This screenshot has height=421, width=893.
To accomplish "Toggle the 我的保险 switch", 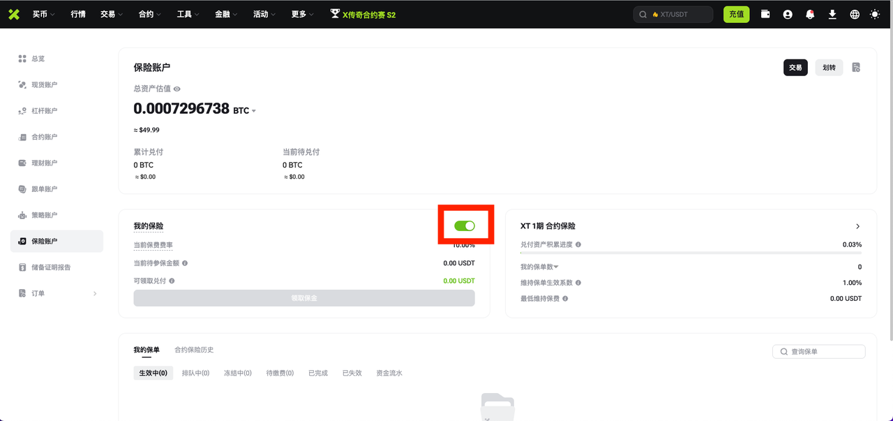I will click(464, 226).
